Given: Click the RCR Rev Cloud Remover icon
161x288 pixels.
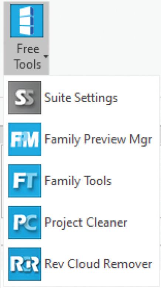Looking at the screenshot, I should pos(25,264).
